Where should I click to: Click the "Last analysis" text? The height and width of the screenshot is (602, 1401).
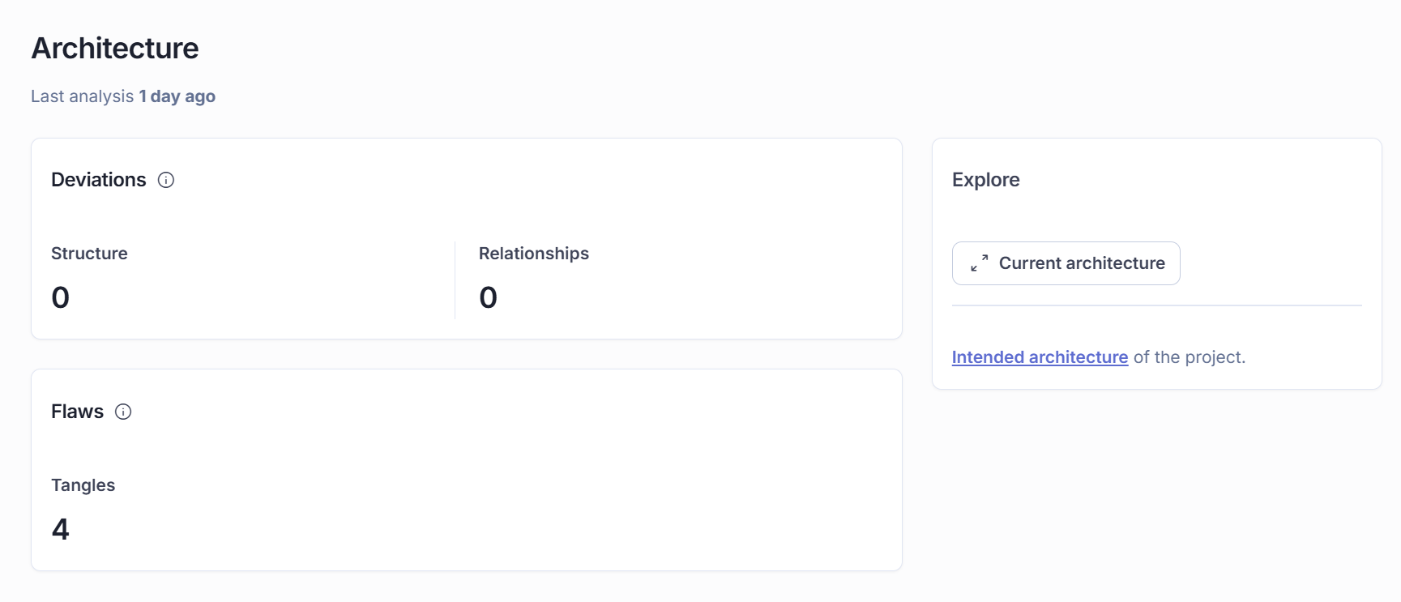coord(82,96)
